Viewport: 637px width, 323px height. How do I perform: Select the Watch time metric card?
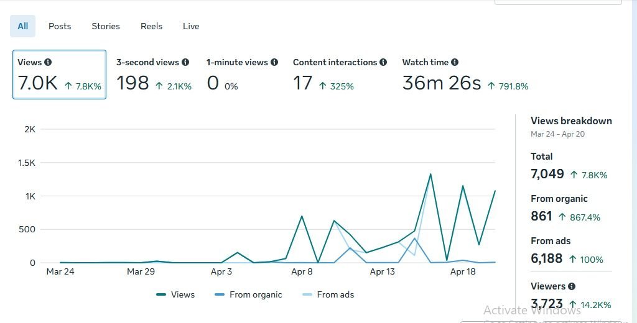[x=465, y=75]
